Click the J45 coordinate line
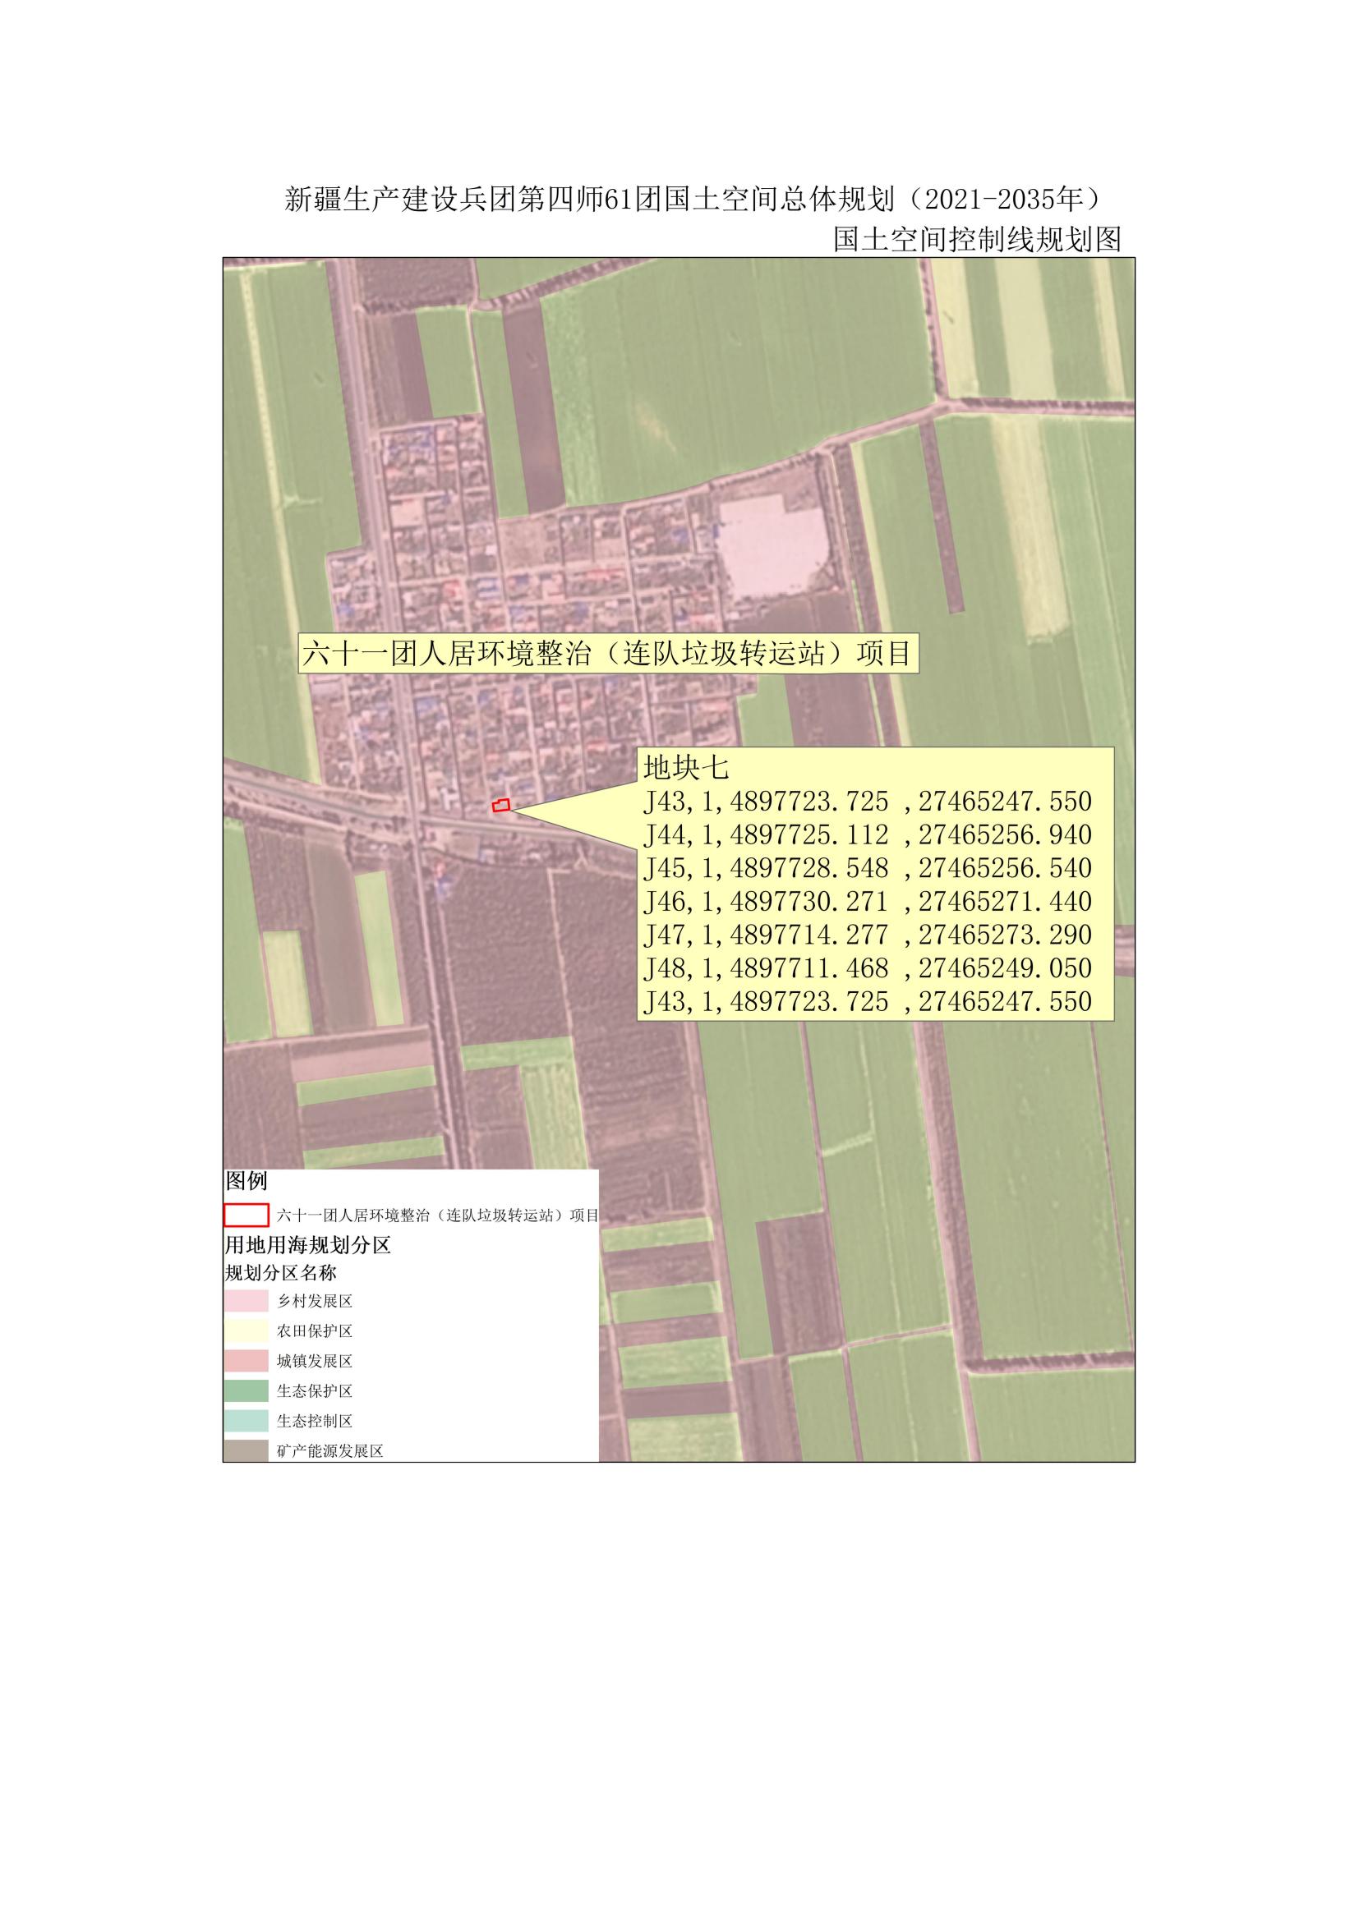Screen dimensions: 1359x1921 click(x=867, y=868)
